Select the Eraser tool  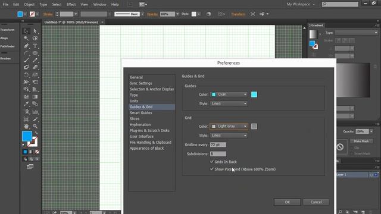(x=35, y=67)
